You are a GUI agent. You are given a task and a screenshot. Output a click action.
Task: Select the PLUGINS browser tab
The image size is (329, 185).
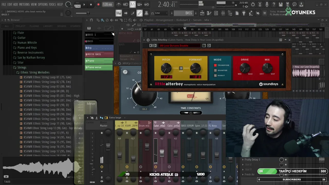[34, 26]
